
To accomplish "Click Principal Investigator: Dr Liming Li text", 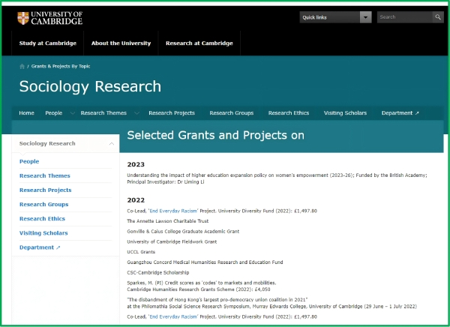I will (x=166, y=182).
